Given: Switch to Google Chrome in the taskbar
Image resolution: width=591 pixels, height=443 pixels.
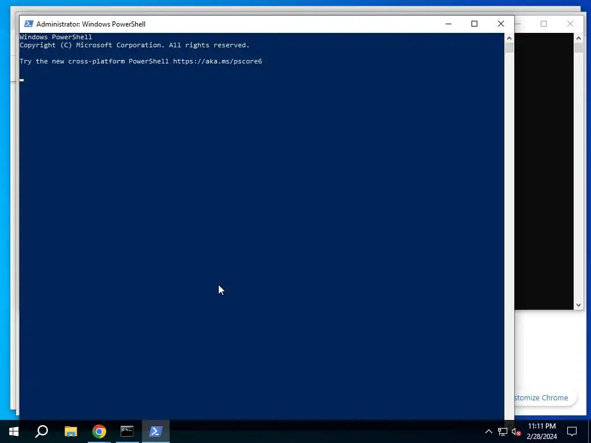Looking at the screenshot, I should point(99,431).
